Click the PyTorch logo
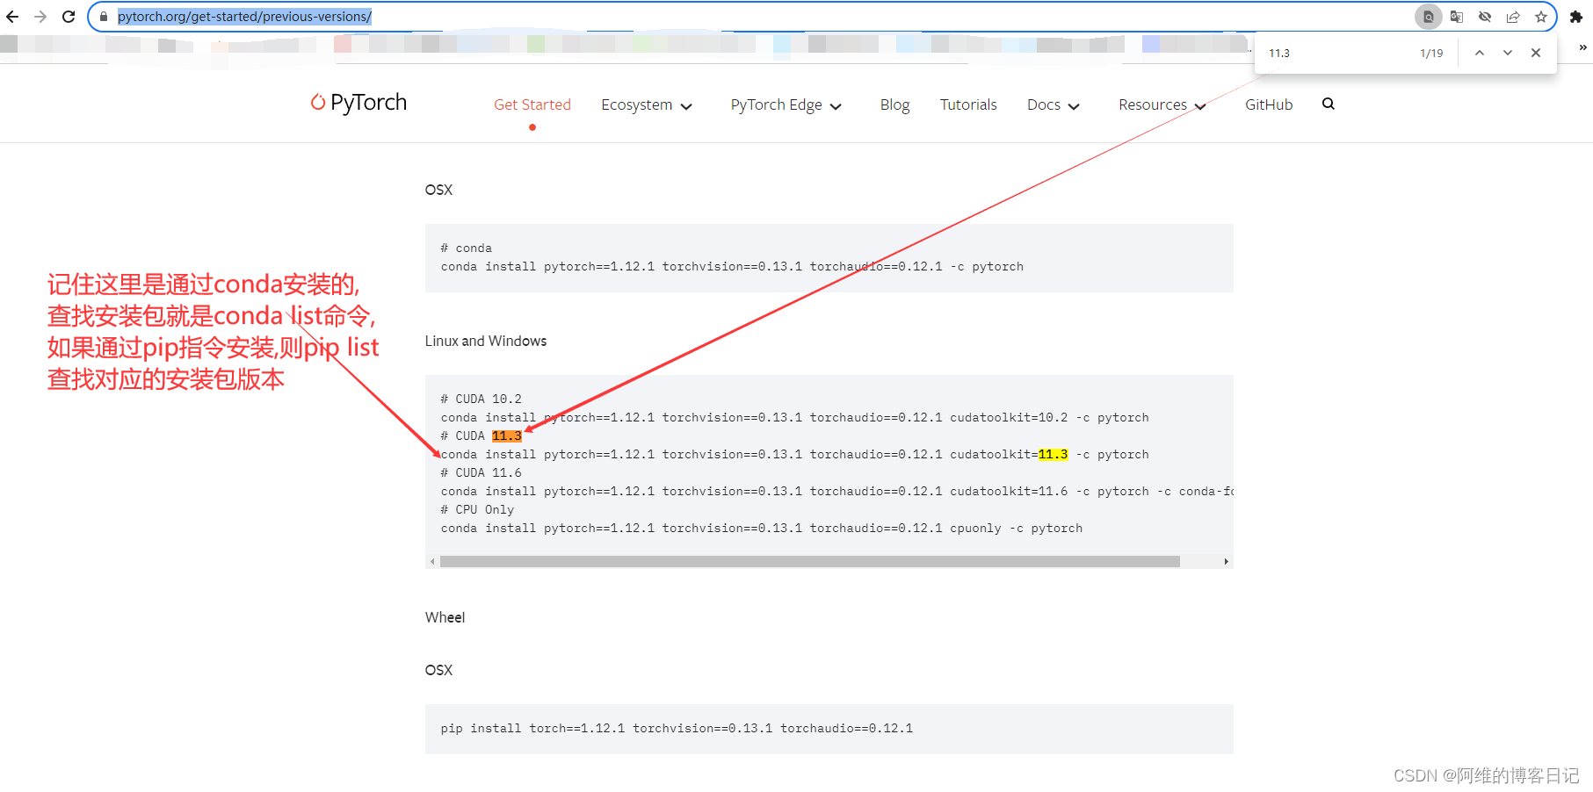Viewport: 1593px width, 792px height. pyautogui.click(x=358, y=103)
